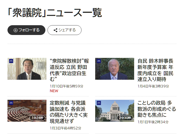
Task: Follow the 衆議院 topic with フォローする
Action: (x=27, y=30)
